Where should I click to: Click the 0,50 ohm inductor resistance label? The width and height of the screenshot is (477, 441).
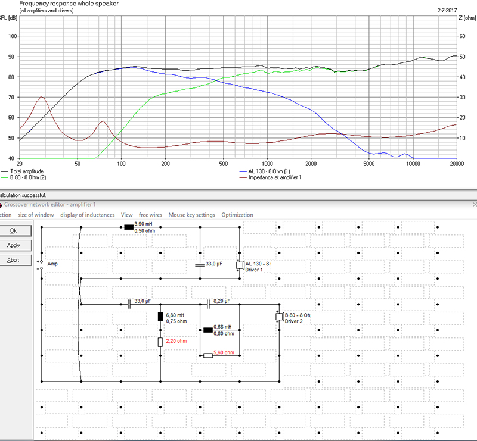click(145, 231)
